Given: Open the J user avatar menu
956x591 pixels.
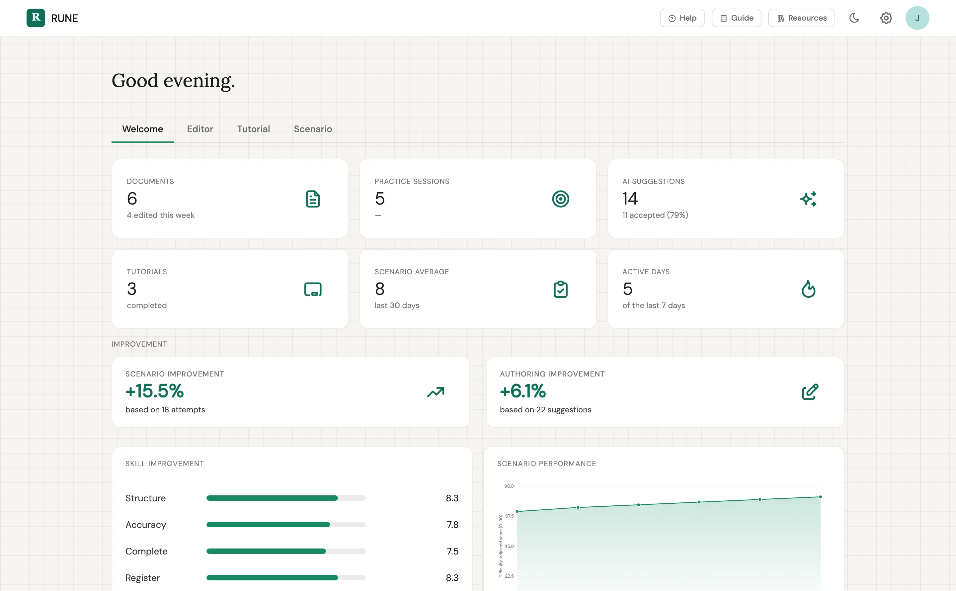Looking at the screenshot, I should click(917, 18).
